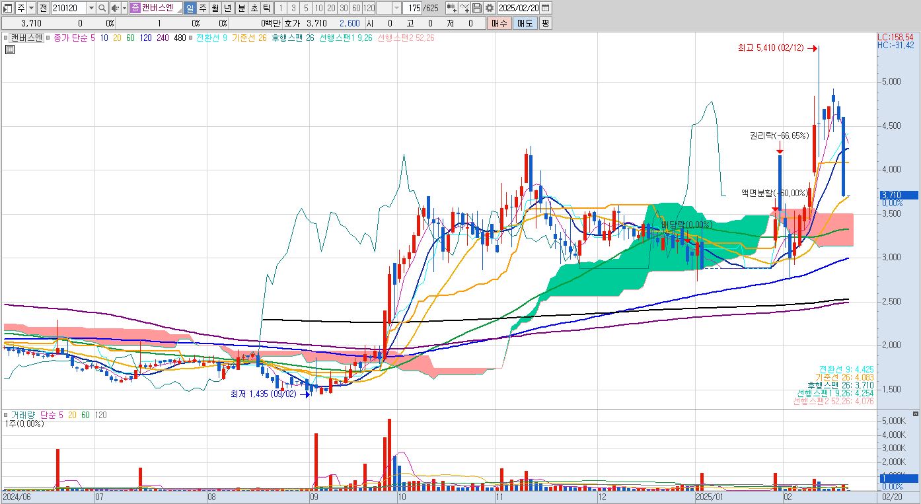Screen dimensions: 921x504
Task: Switch to the 주 weekly chart period
Action: 203,8
